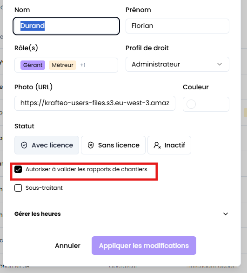Open the Couleur color picker swatch
Viewport: 247px width, 273px height.
tap(191, 104)
